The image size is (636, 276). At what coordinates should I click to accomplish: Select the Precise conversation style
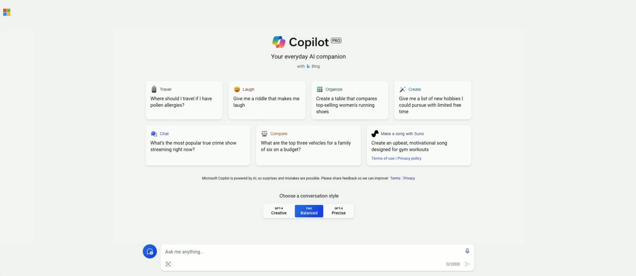pos(339,211)
